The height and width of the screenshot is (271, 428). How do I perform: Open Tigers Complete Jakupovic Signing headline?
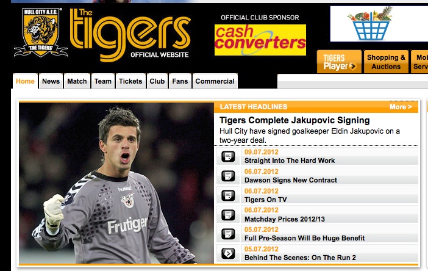pyautogui.click(x=294, y=120)
